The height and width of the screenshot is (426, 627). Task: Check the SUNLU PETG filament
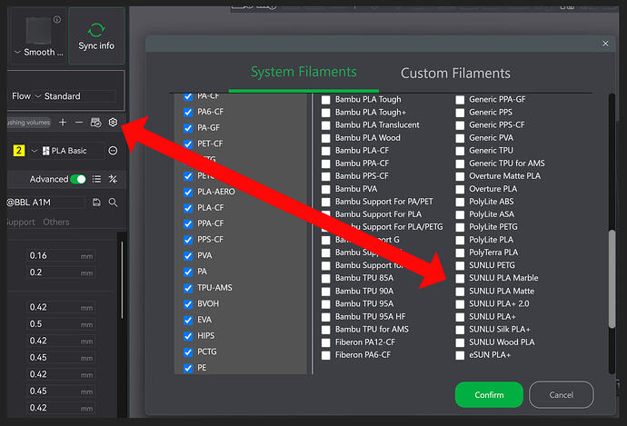tap(460, 265)
